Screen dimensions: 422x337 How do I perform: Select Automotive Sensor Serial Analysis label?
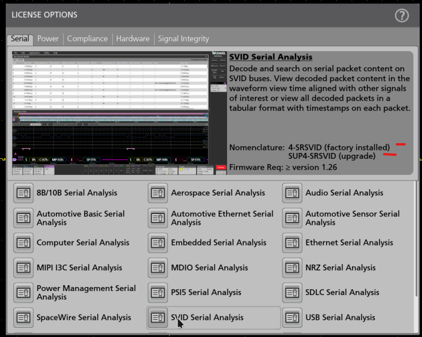352,218
